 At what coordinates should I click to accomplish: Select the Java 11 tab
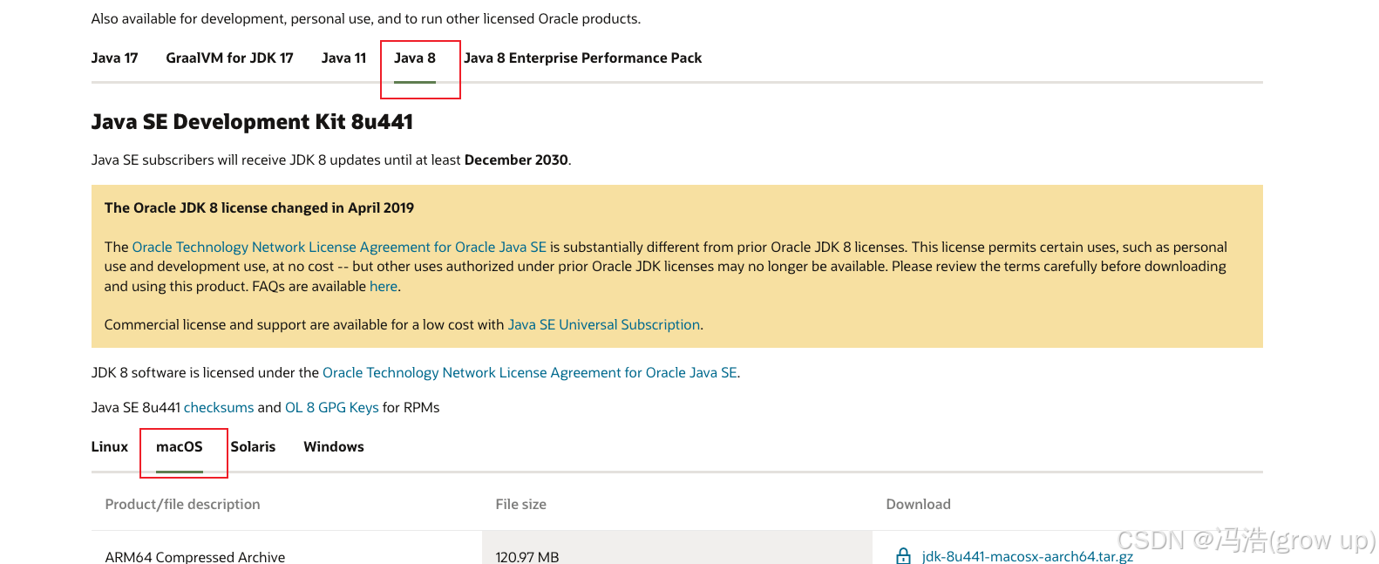pyautogui.click(x=343, y=58)
